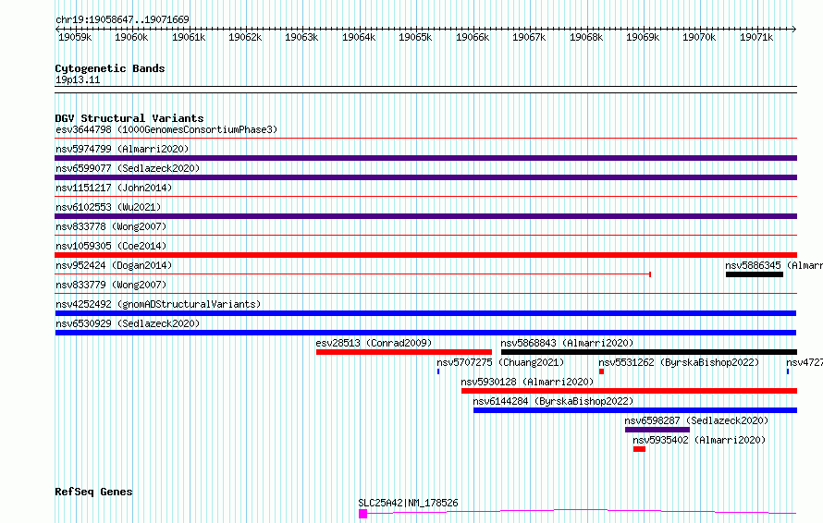Viewport: 823px width, 523px height.
Task: Click the nsv6598287 (Sedlazeck2020) label
Action: [x=696, y=420]
